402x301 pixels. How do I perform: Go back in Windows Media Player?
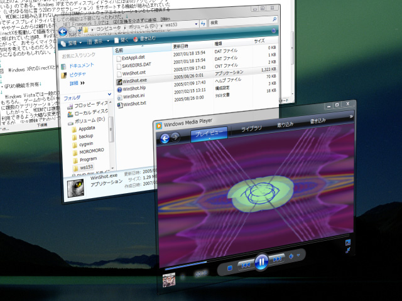tap(165, 138)
